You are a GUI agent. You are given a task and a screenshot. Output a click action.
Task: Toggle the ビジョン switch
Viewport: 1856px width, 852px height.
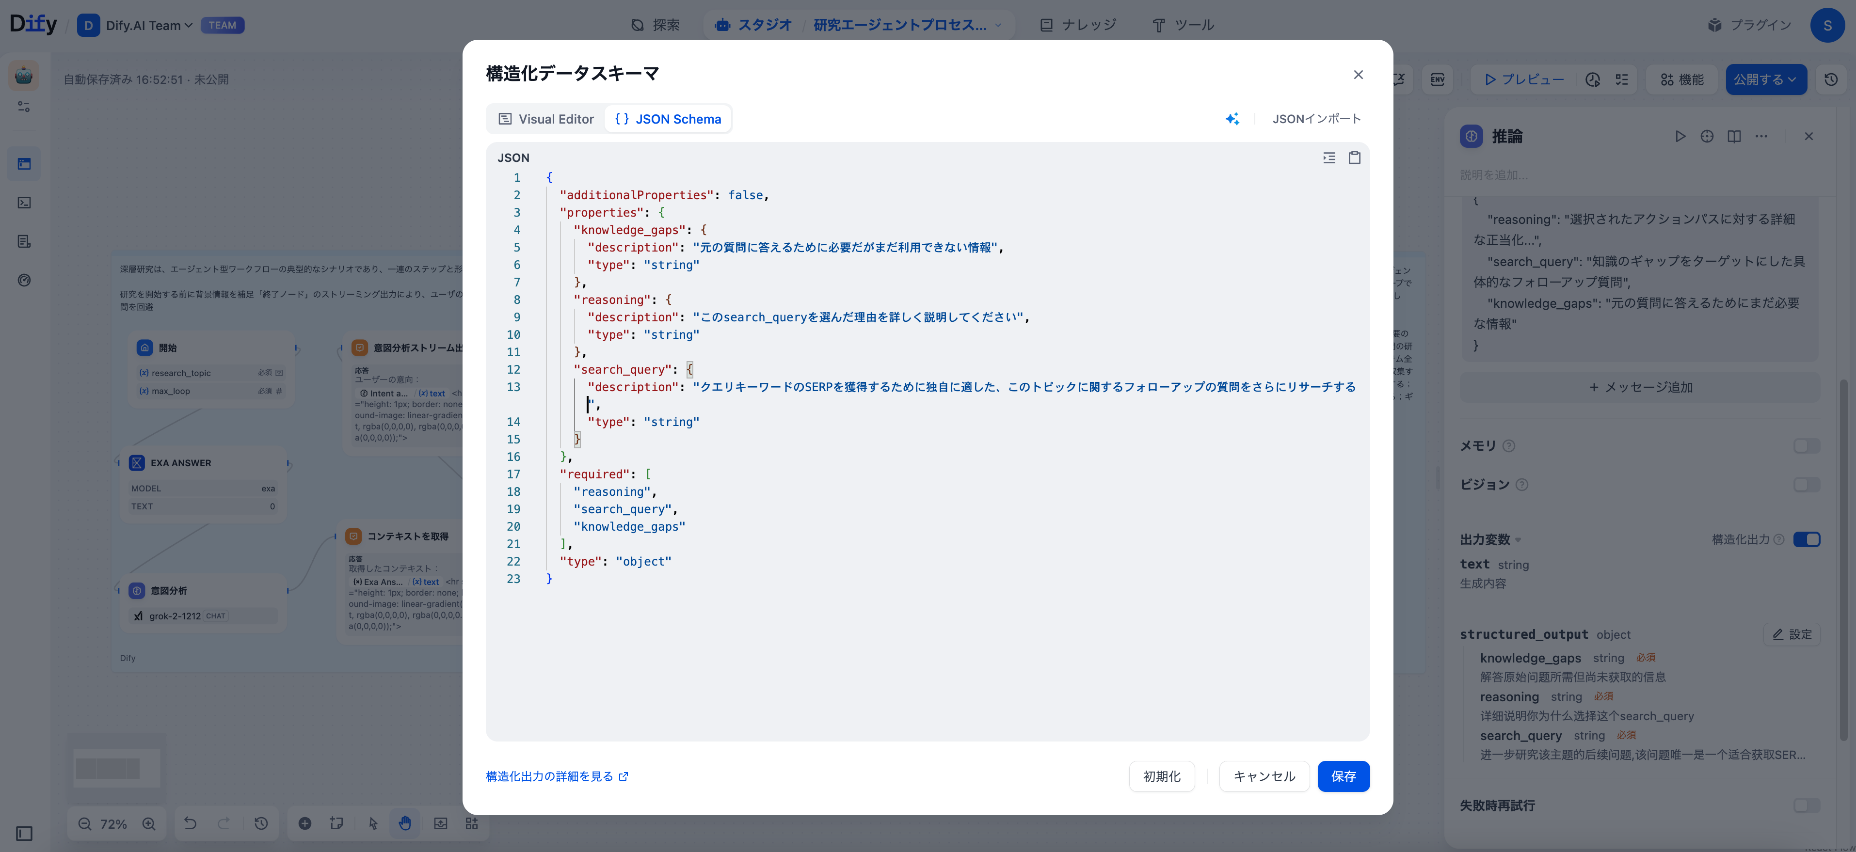point(1806,485)
